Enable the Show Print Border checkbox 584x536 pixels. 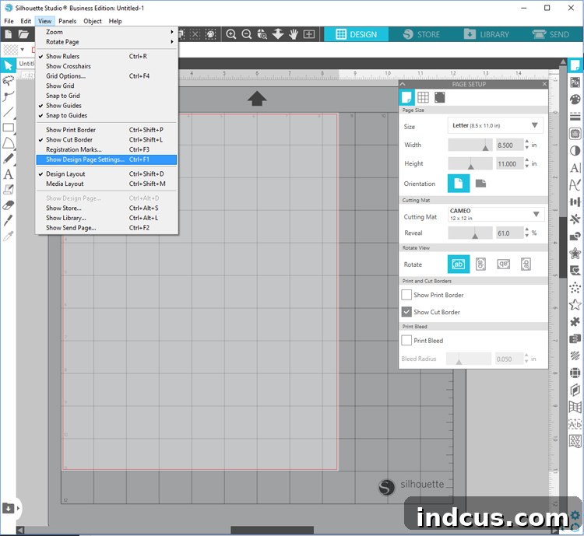coord(406,295)
